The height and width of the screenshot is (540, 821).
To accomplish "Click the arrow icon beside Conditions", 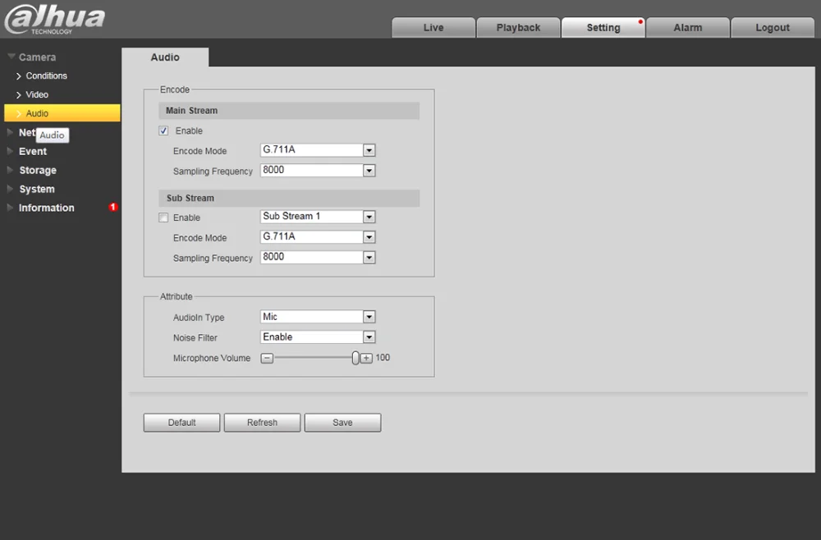I will [19, 76].
